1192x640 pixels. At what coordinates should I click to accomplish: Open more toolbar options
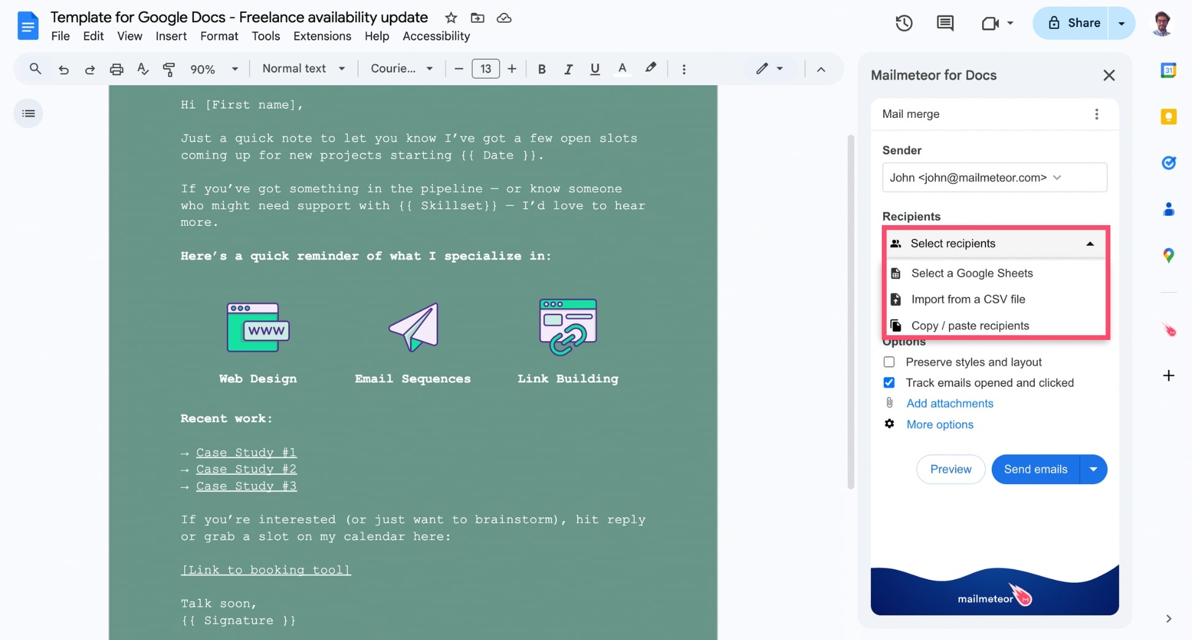[684, 69]
